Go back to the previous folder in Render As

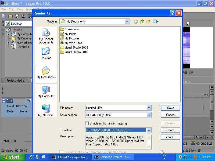click(136, 22)
